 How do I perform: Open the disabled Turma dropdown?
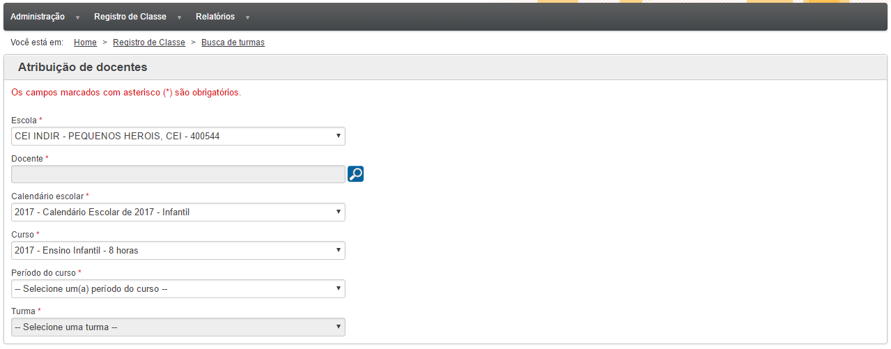[x=178, y=327]
